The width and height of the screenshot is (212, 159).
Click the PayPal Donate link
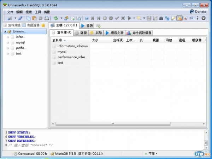point(198,12)
